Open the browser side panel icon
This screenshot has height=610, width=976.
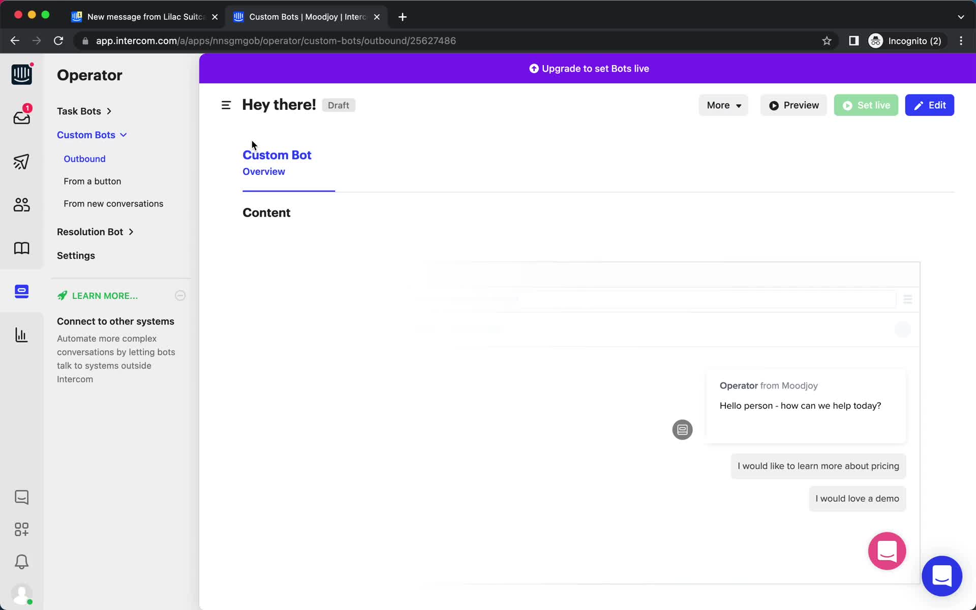tap(853, 41)
